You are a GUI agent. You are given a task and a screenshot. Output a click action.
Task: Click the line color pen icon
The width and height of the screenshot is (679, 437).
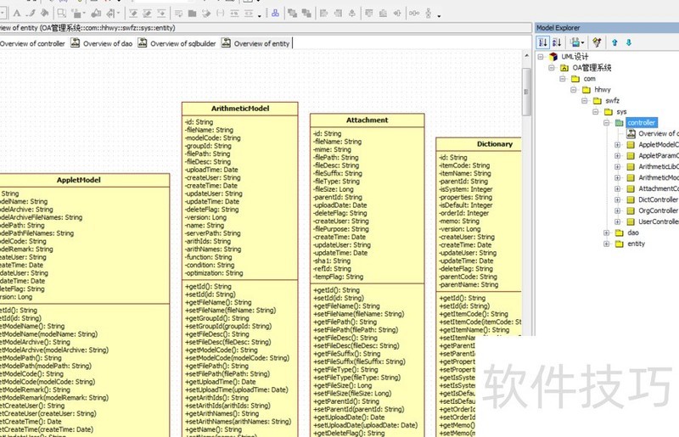click(31, 14)
